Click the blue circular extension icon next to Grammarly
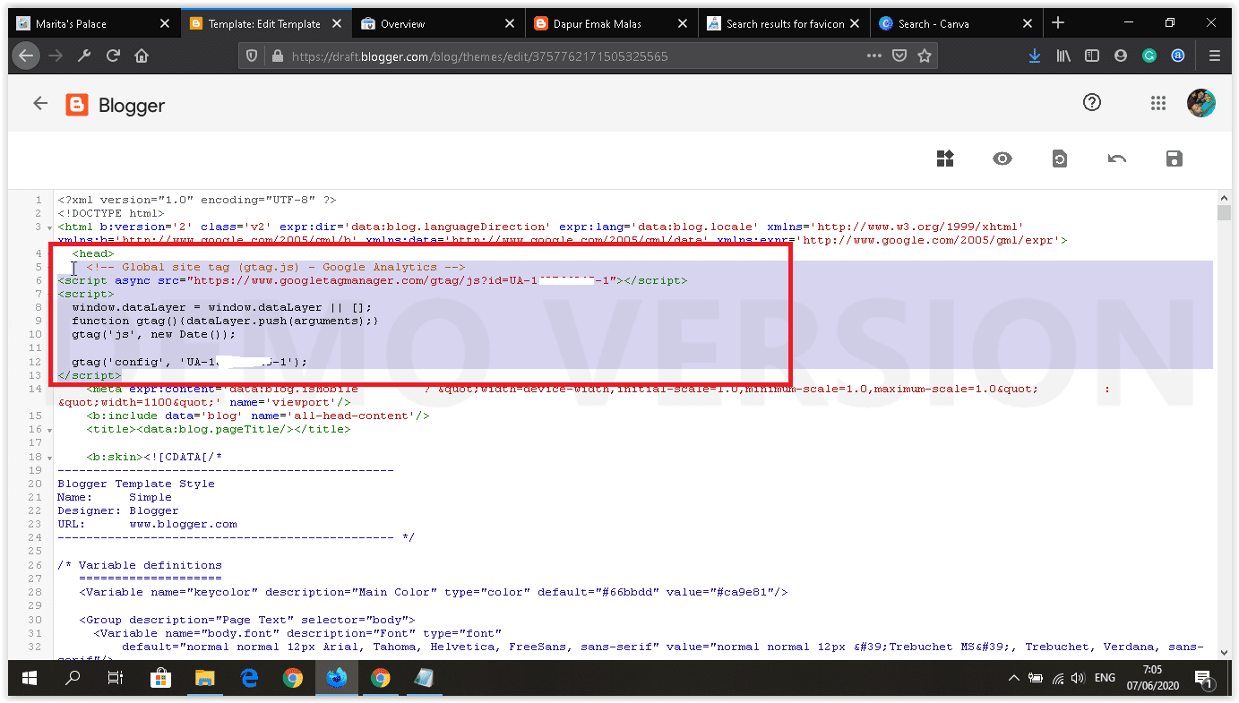This screenshot has height=703, width=1239. [1178, 56]
